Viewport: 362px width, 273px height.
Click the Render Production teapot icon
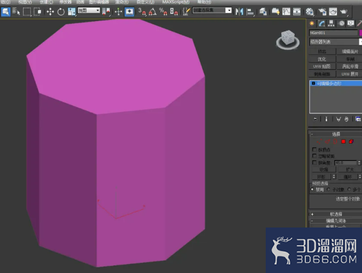pyautogui.click(x=344, y=12)
